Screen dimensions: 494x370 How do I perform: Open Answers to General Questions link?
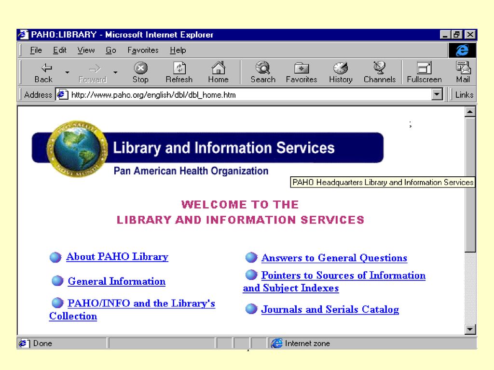click(334, 258)
